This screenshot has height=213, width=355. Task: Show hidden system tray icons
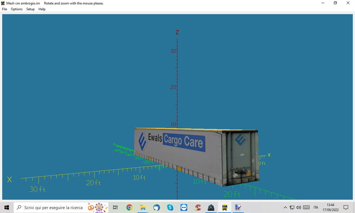[285, 207]
